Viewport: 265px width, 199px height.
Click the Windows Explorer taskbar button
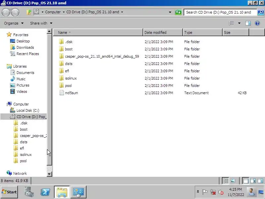click(62, 192)
